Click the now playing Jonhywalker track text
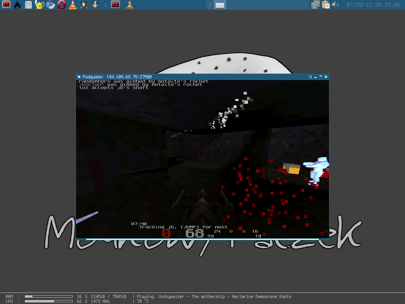Image resolution: width=405 pixels, height=304 pixels. click(214, 296)
